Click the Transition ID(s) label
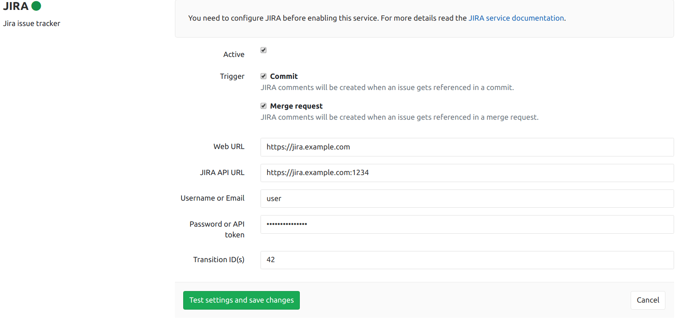Image resolution: width=684 pixels, height=322 pixels. point(218,259)
